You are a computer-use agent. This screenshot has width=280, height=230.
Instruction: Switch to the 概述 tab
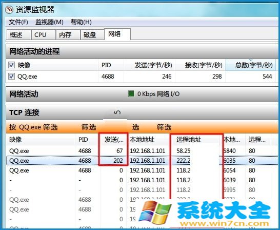[x=19, y=35]
